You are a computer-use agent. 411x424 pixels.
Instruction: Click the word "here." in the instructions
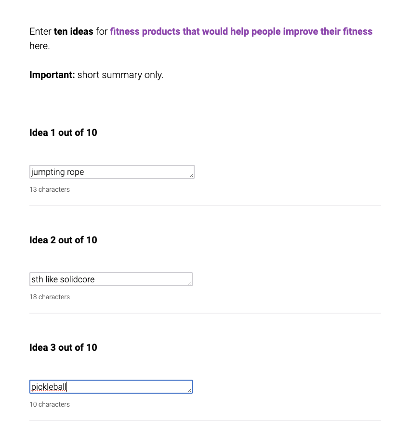(40, 46)
